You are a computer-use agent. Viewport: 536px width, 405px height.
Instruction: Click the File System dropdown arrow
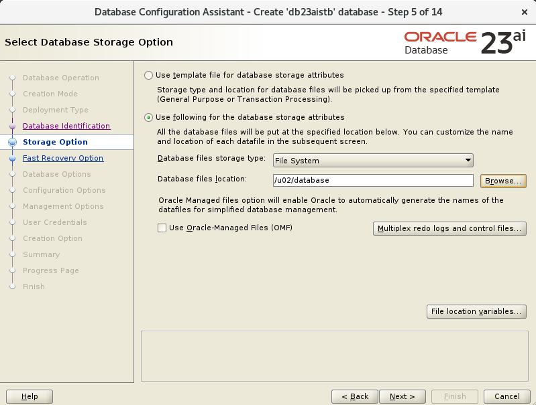[x=468, y=161]
